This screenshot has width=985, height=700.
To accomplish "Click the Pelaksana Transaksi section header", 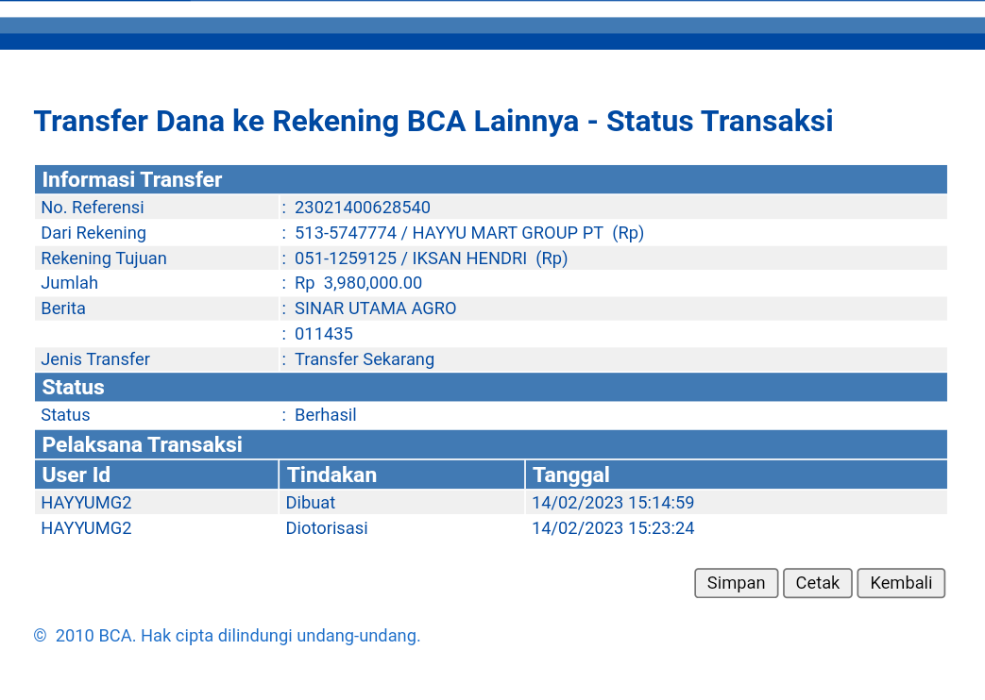I will (x=142, y=445).
